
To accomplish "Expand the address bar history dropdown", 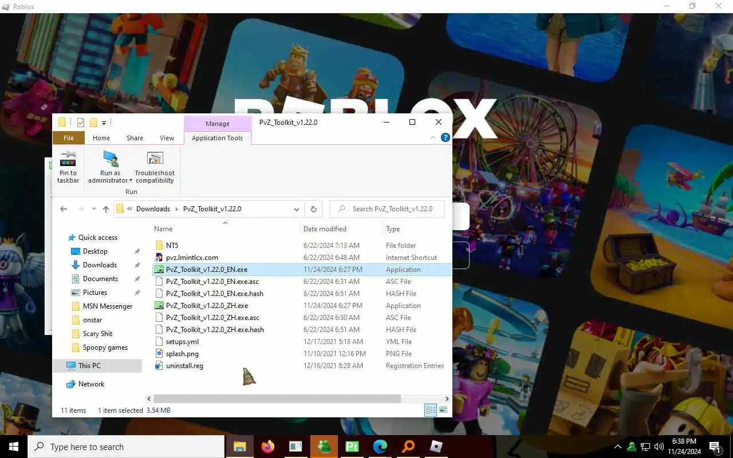I will [x=296, y=209].
